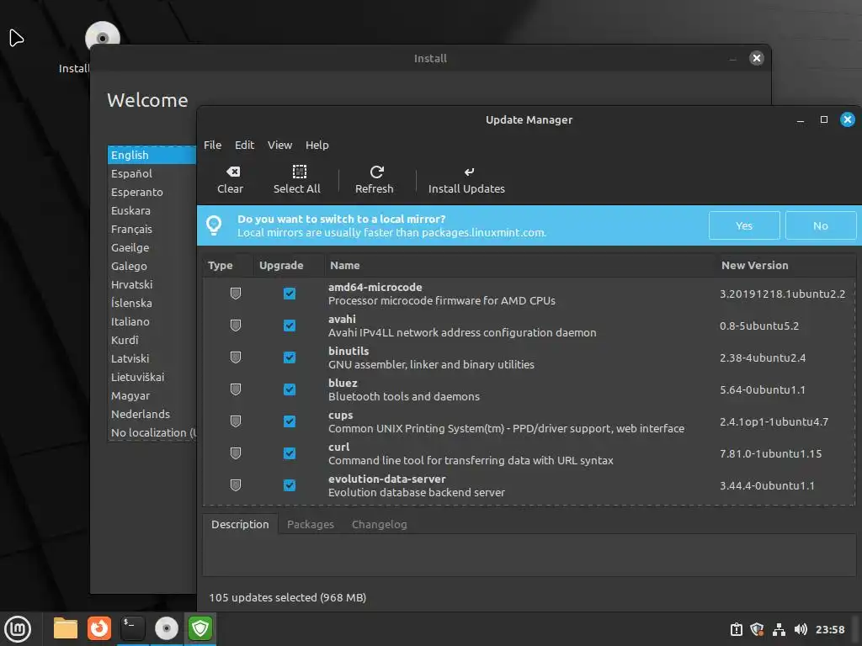862x646 pixels.
Task: Click the shield type icon for cups
Action: [x=236, y=421]
